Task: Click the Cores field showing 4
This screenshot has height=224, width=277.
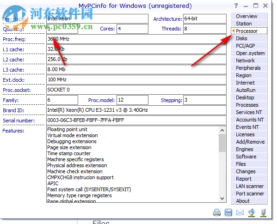Action: pyautogui.click(x=132, y=29)
